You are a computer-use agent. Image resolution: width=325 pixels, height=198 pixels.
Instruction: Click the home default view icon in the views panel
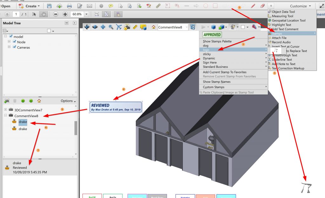(39, 101)
